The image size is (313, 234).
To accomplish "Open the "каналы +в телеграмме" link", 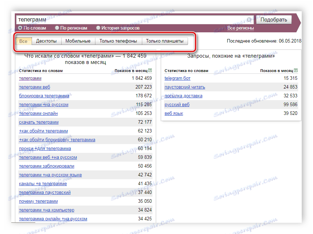I will (x=43, y=184).
